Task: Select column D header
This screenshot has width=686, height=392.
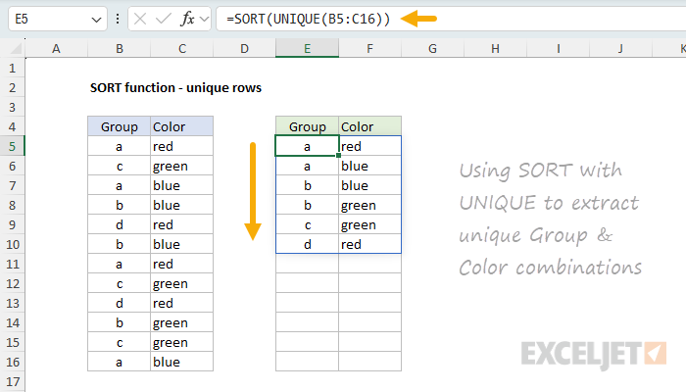Action: point(245,48)
